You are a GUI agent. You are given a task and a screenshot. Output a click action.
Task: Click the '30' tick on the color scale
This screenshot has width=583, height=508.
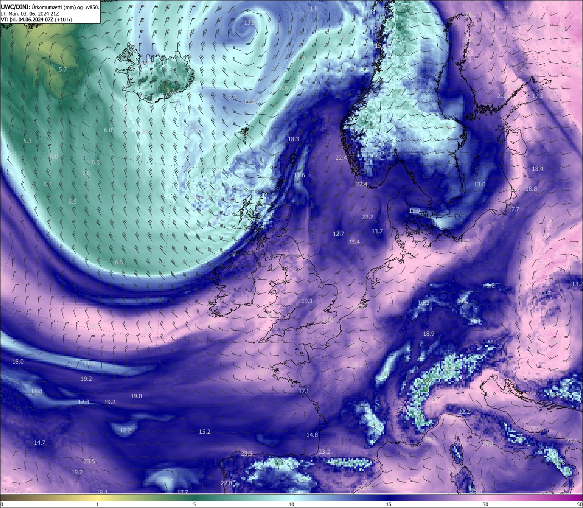coord(486,504)
